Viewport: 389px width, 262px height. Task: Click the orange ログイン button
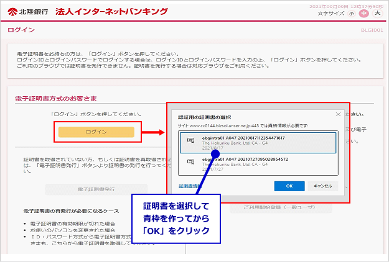click(x=96, y=132)
